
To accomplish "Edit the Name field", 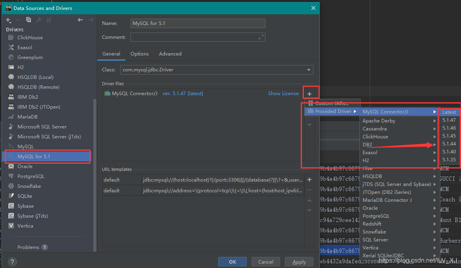I will (x=198, y=23).
